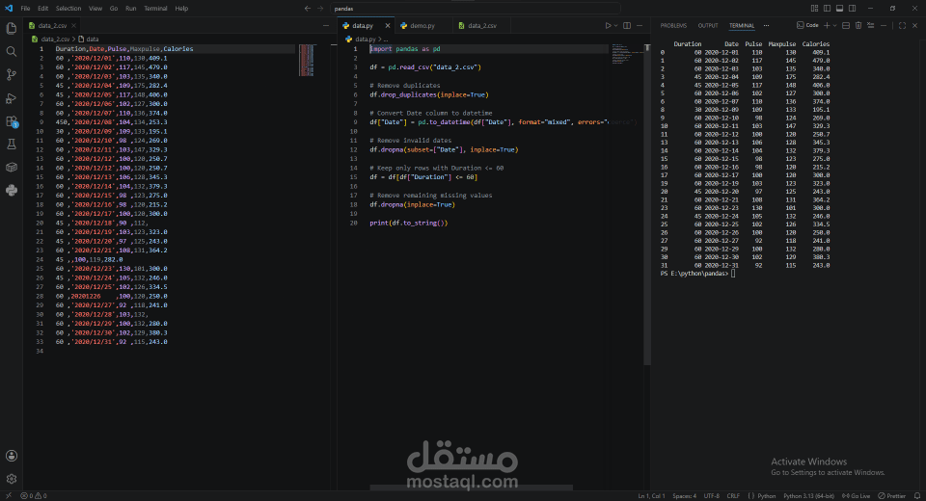The height and width of the screenshot is (501, 926).
Task: Change indentation via Spaces: 4
Action: pyautogui.click(x=684, y=495)
